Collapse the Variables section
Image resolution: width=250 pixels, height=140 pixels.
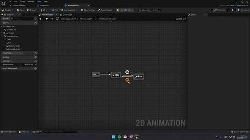click(2, 61)
